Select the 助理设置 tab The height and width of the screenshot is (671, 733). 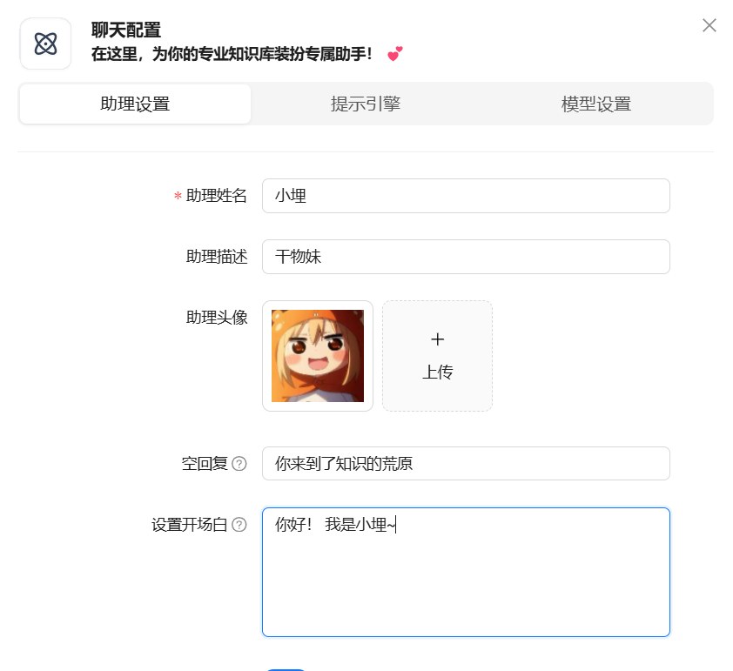click(x=135, y=104)
